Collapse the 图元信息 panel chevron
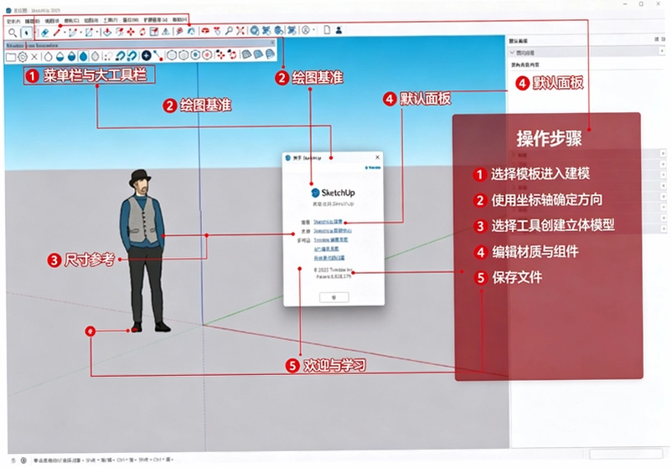 click(x=512, y=53)
